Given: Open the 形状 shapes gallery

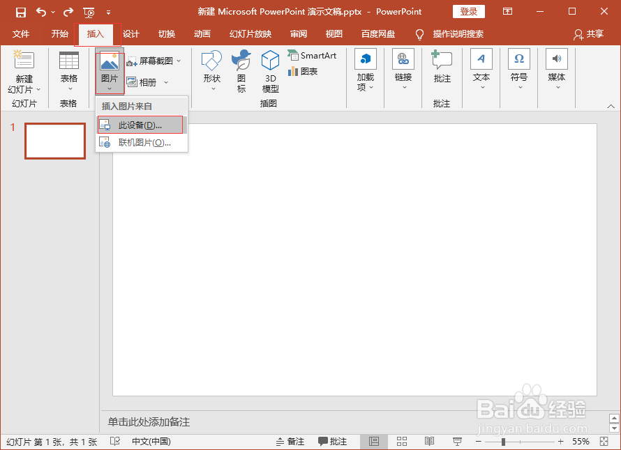Looking at the screenshot, I should point(212,72).
